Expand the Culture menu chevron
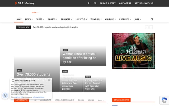Screen dimensions: 169x106 coord(115,19)
